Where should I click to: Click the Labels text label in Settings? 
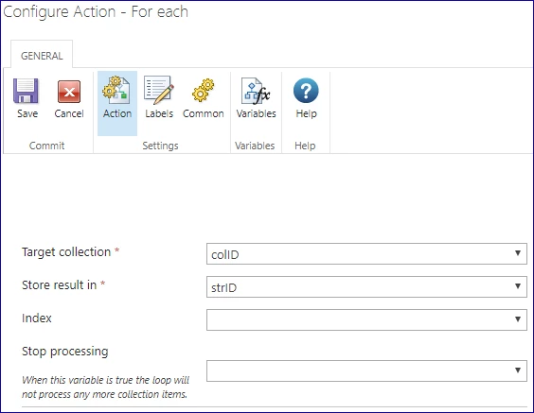point(159,113)
